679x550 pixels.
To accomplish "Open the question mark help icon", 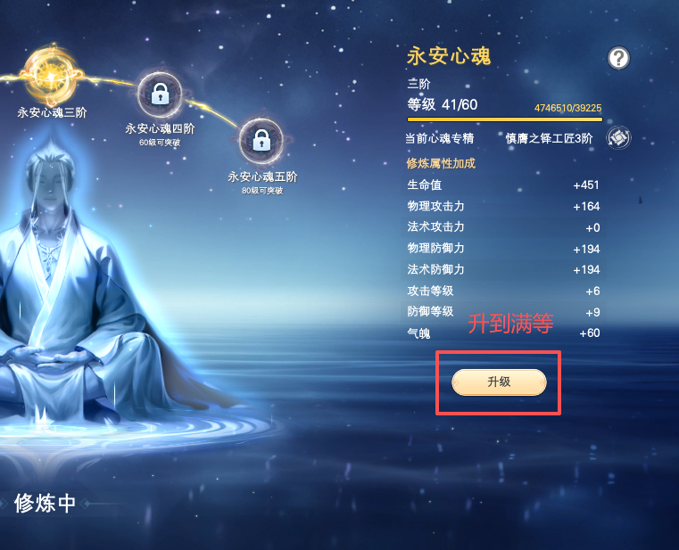I will pos(618,58).
